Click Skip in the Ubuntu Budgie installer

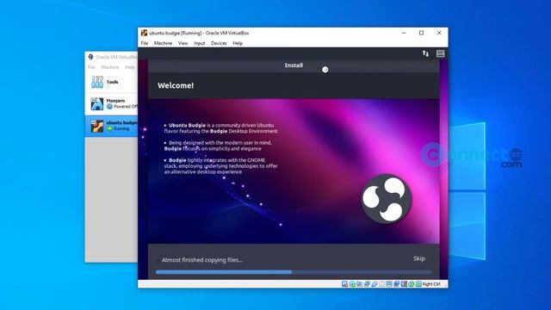tap(419, 258)
